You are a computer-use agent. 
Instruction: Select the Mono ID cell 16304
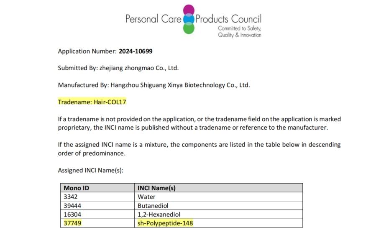[x=72, y=214]
